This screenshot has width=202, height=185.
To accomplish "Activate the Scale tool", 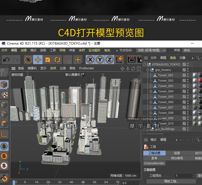I will click(47, 60).
